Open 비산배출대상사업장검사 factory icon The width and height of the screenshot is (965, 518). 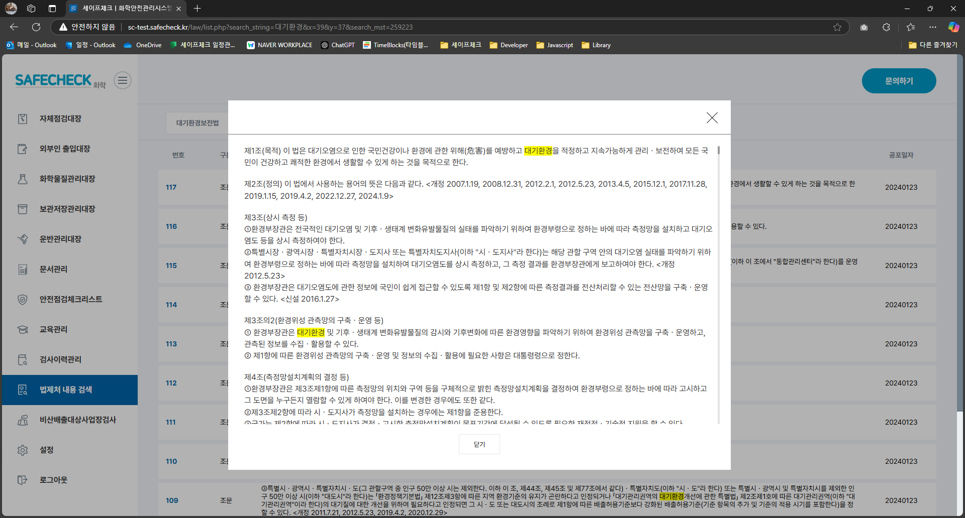click(x=23, y=420)
